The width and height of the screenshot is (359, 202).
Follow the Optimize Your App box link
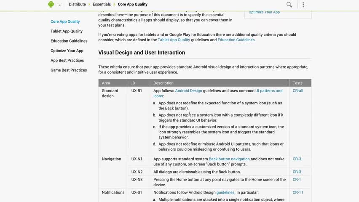pyautogui.click(x=264, y=12)
